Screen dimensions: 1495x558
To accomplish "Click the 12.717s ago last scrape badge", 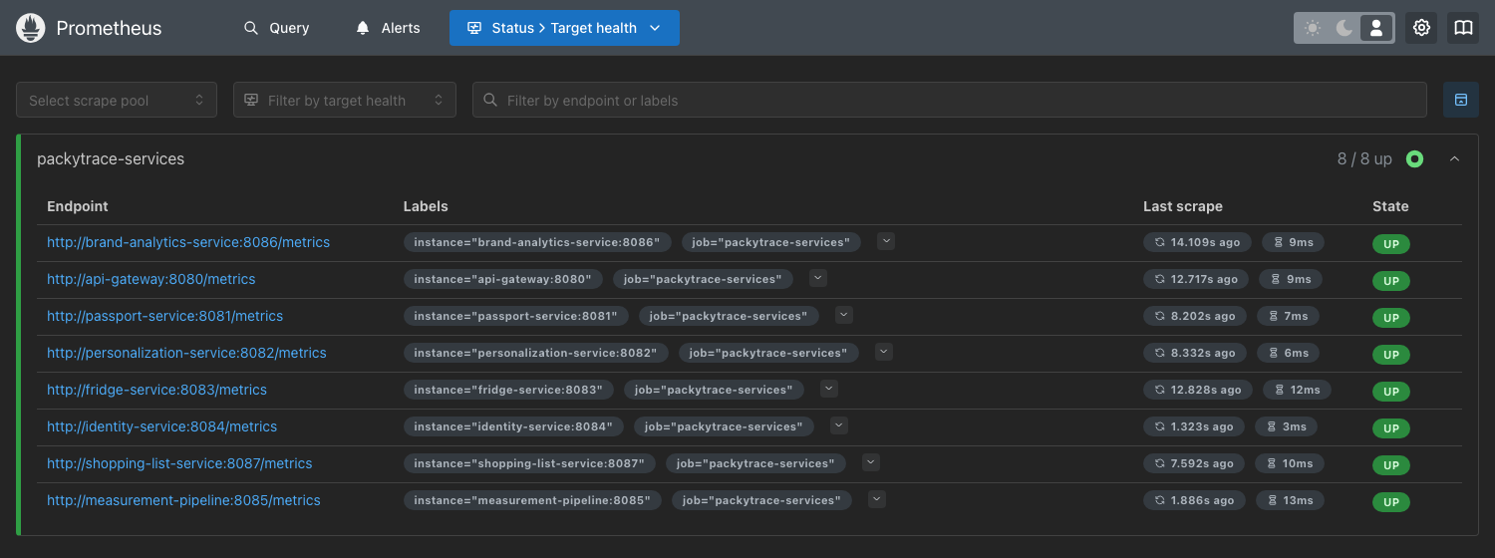I will click(1196, 279).
